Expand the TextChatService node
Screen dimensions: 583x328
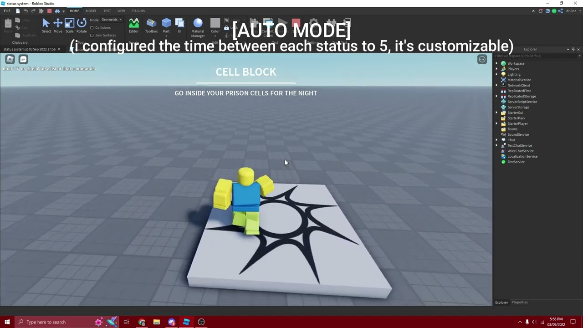point(497,145)
